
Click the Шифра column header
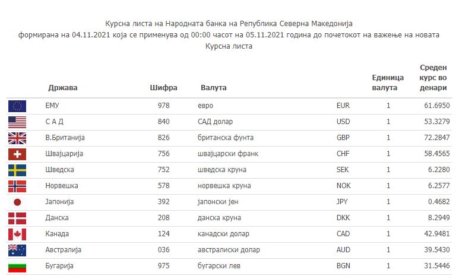pos(164,87)
